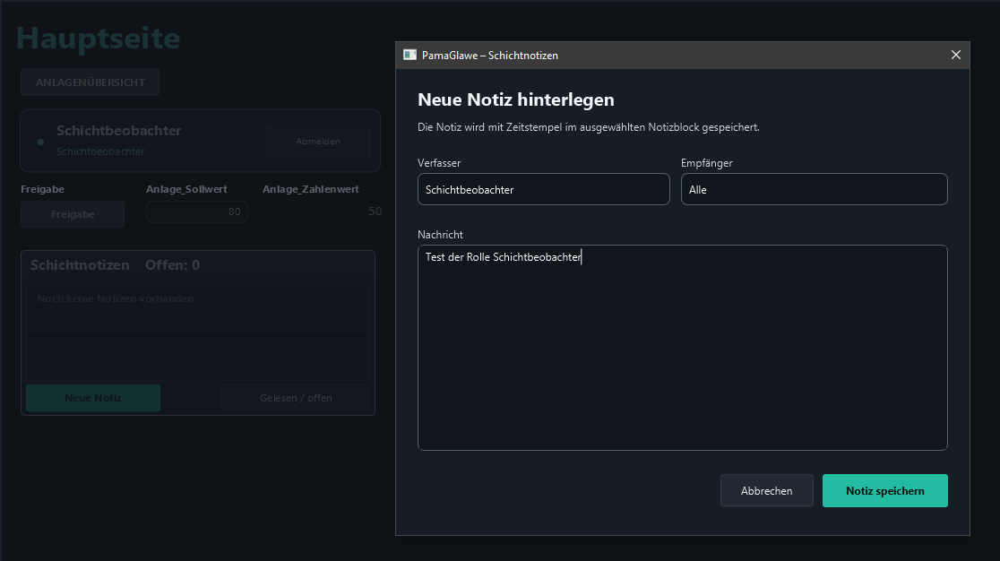
Task: Close the Schichtnotizen dialog
Action: [x=955, y=55]
